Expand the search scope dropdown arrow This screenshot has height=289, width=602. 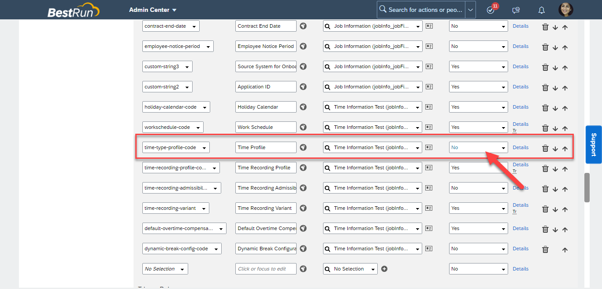click(x=471, y=10)
